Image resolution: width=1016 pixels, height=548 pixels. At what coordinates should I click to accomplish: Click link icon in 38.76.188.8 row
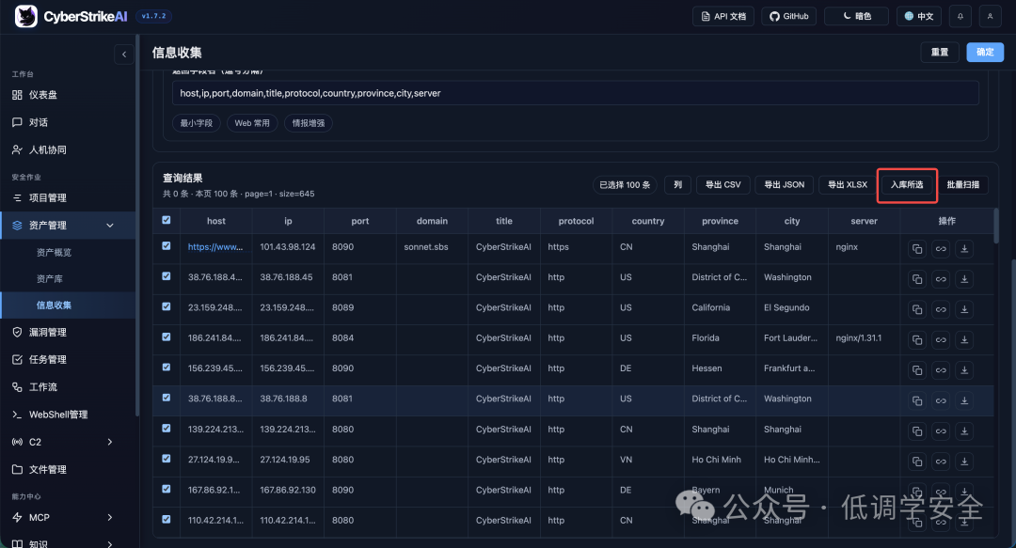[x=941, y=401]
